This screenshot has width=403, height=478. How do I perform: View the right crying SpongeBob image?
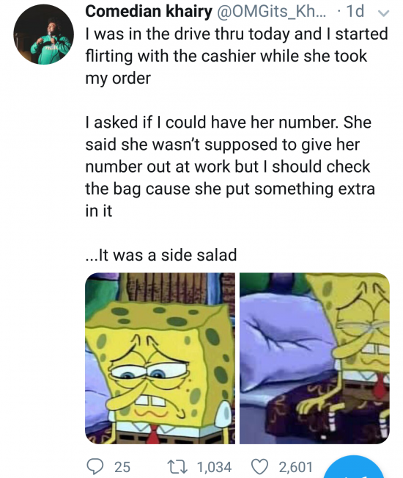(x=314, y=358)
